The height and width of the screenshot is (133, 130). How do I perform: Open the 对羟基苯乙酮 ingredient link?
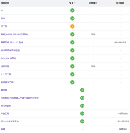(x=7, y=82)
